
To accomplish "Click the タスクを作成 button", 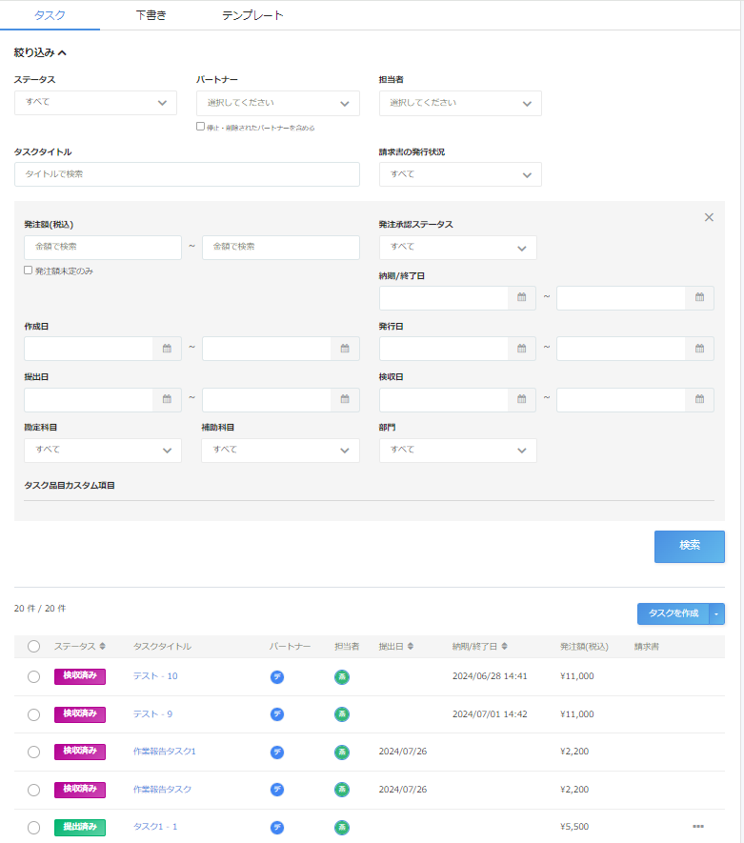I will (x=674, y=614).
